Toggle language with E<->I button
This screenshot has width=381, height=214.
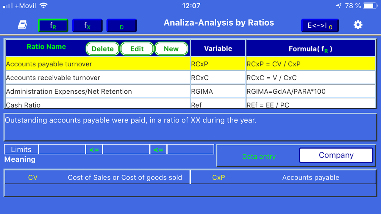320,26
